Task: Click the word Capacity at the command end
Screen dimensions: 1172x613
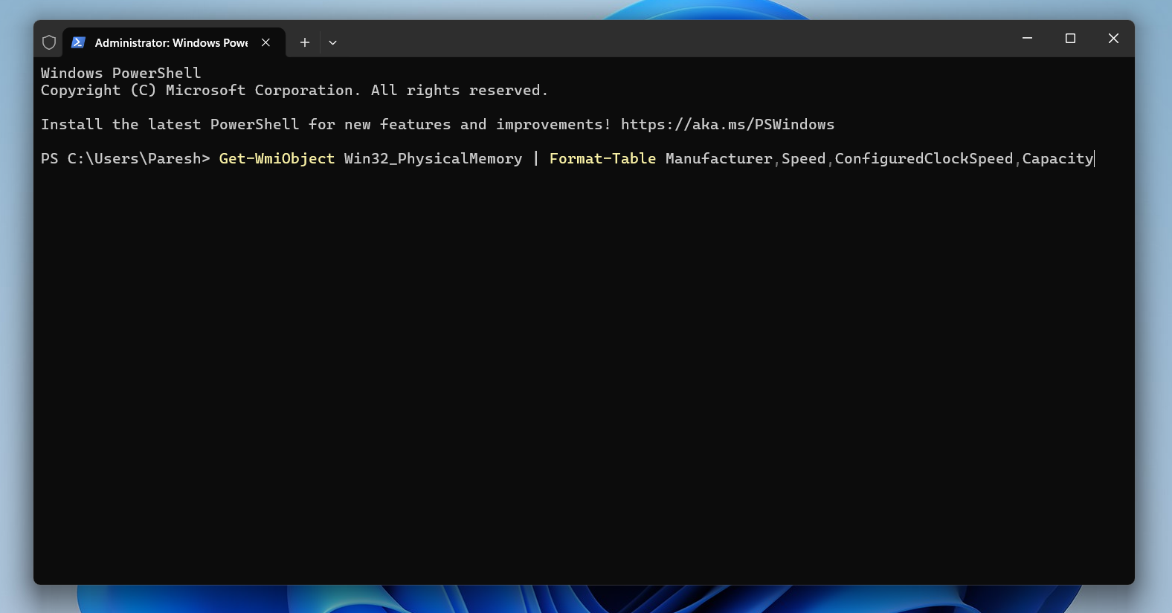Action: pos(1057,158)
